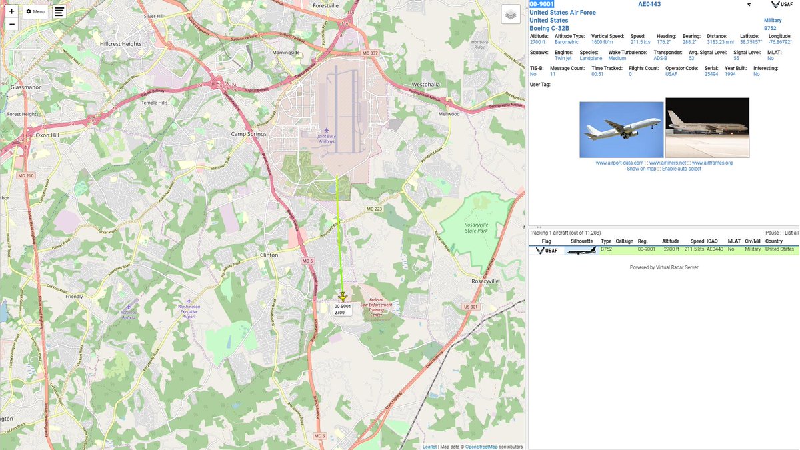Pause the aircraft list updates

(x=771, y=233)
